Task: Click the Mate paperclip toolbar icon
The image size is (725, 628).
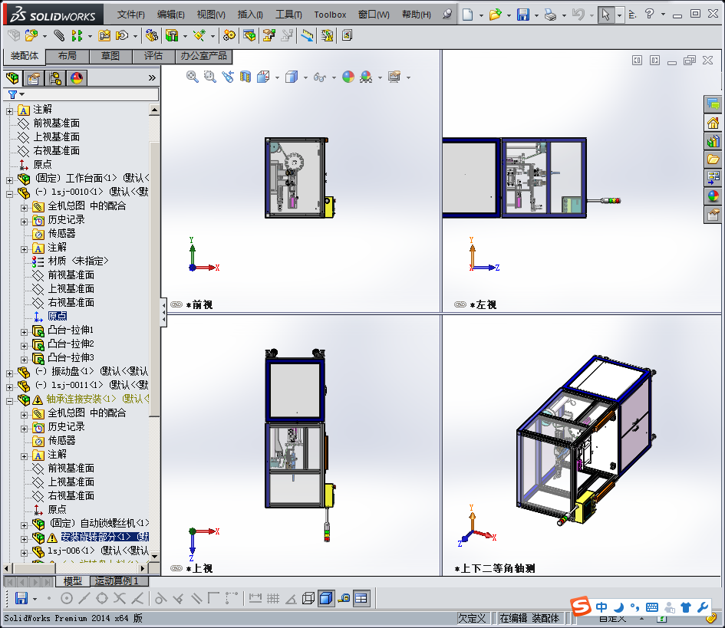Action: (x=59, y=35)
